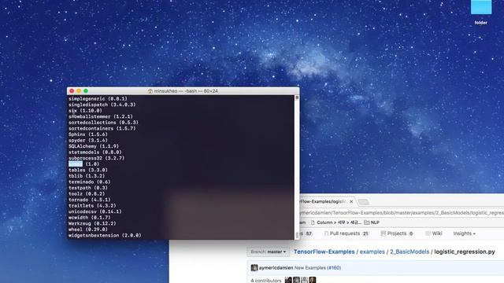Click the 'testpath (0.3)' terminal line
The width and height of the screenshot is (504, 283).
pos(88,188)
